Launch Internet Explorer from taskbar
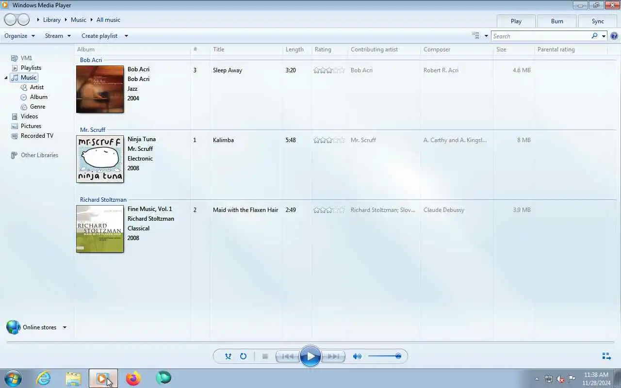 [x=44, y=378]
